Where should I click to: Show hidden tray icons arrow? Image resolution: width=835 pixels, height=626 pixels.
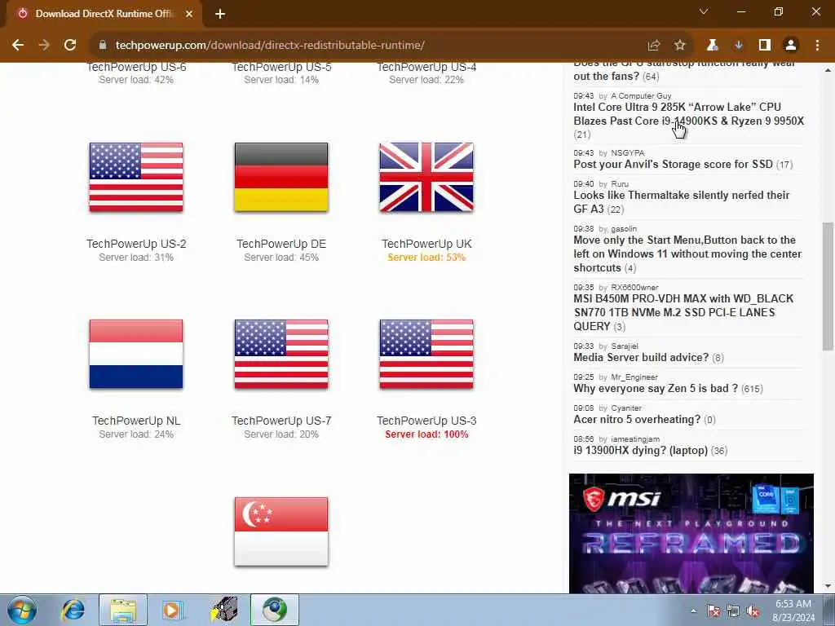click(x=693, y=611)
